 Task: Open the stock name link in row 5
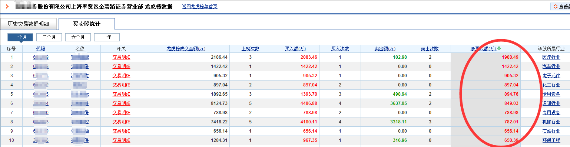(x=80, y=94)
